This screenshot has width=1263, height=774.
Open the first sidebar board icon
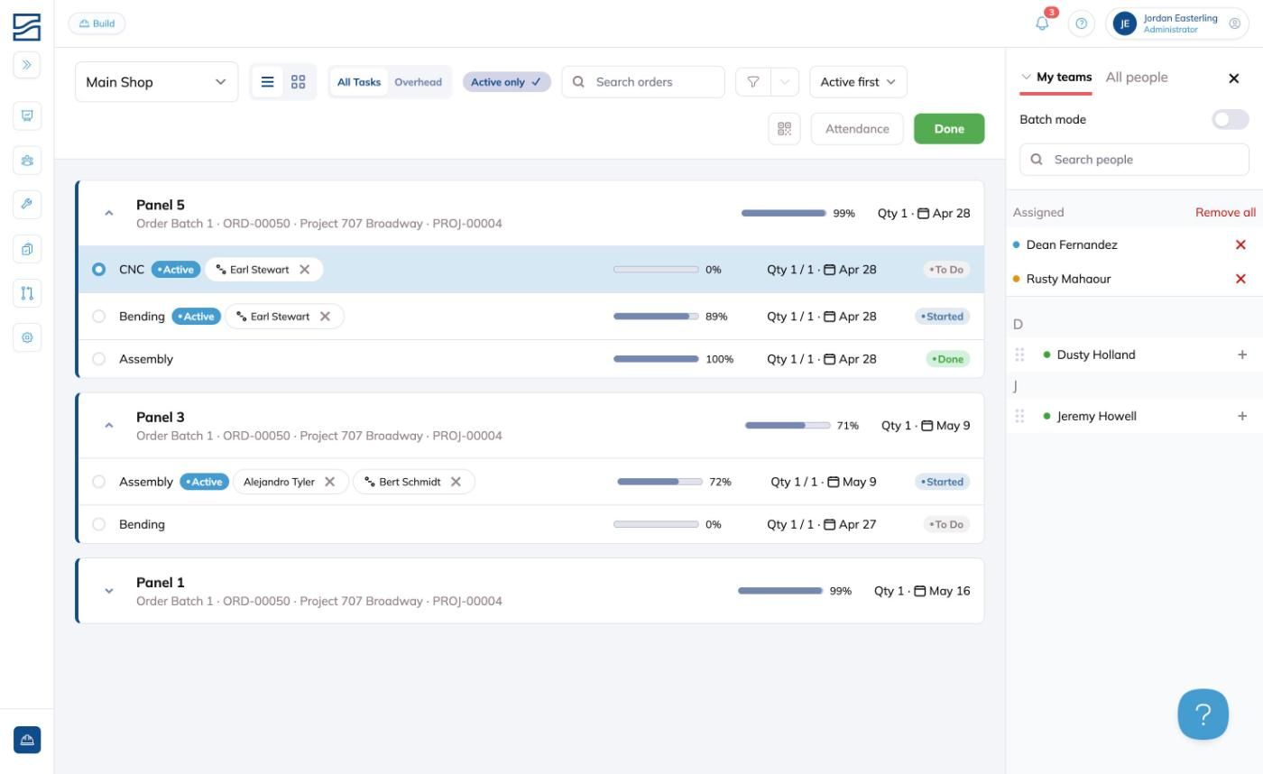27,115
